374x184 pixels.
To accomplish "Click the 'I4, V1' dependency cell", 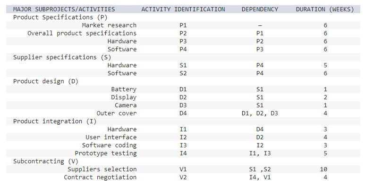I will pyautogui.click(x=260, y=177).
